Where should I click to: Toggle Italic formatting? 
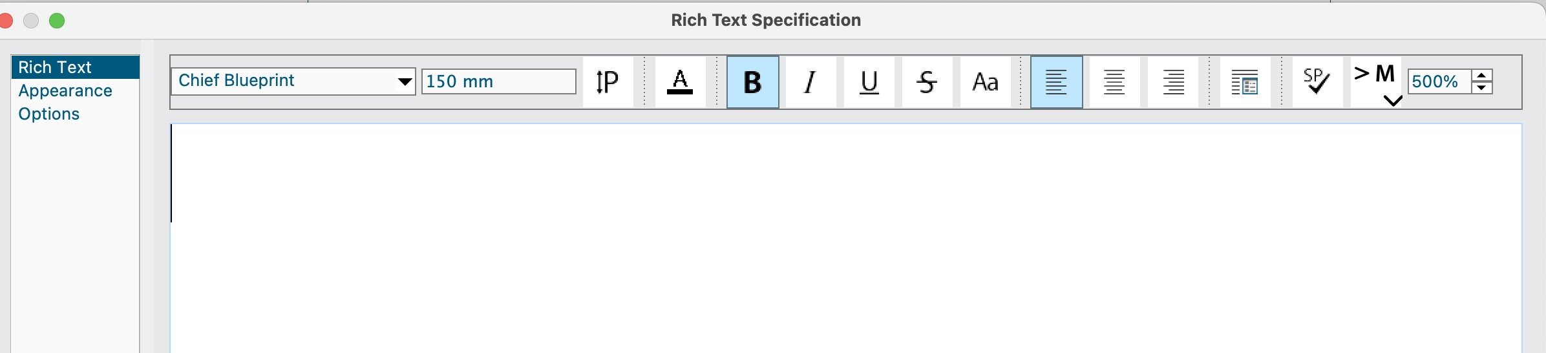pos(810,82)
